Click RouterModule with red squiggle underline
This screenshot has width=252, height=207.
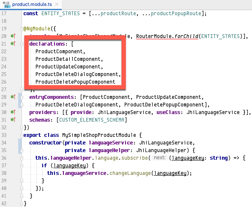[x=154, y=36]
